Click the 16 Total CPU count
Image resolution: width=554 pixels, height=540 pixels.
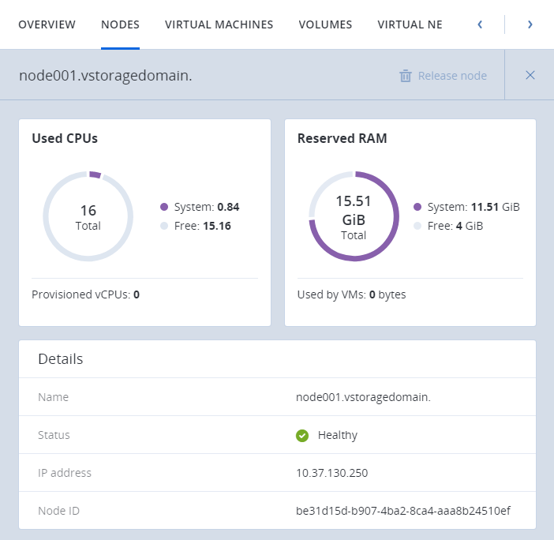[88, 217]
